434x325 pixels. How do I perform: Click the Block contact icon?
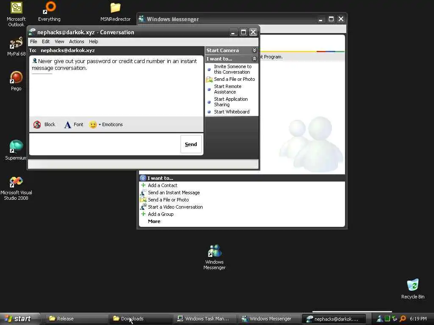coord(37,125)
